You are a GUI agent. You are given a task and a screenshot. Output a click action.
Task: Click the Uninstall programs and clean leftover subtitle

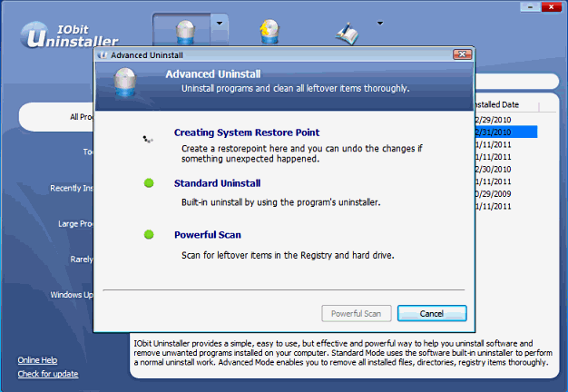click(x=295, y=88)
